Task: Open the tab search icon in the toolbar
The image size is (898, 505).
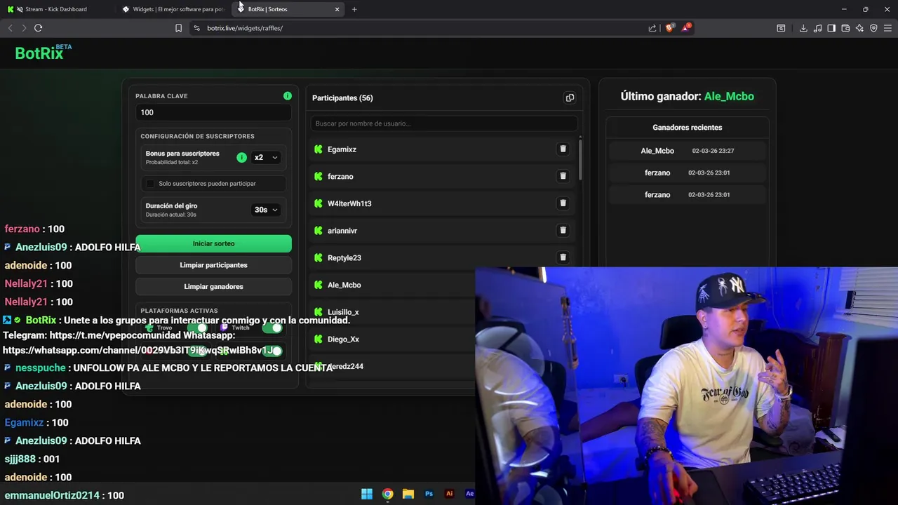Action: [x=781, y=28]
